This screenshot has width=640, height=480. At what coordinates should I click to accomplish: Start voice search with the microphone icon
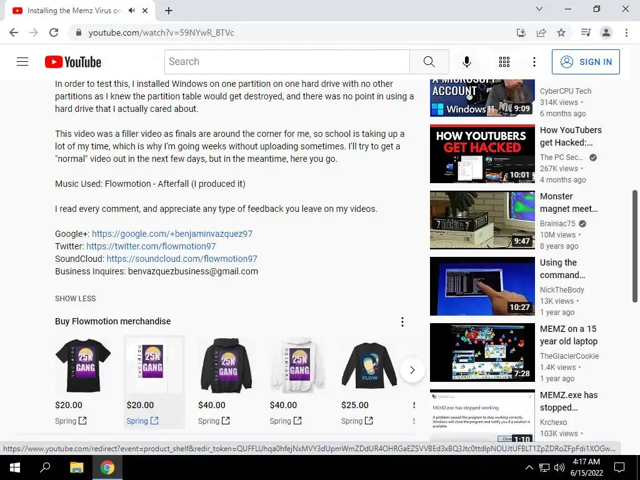coord(466,62)
